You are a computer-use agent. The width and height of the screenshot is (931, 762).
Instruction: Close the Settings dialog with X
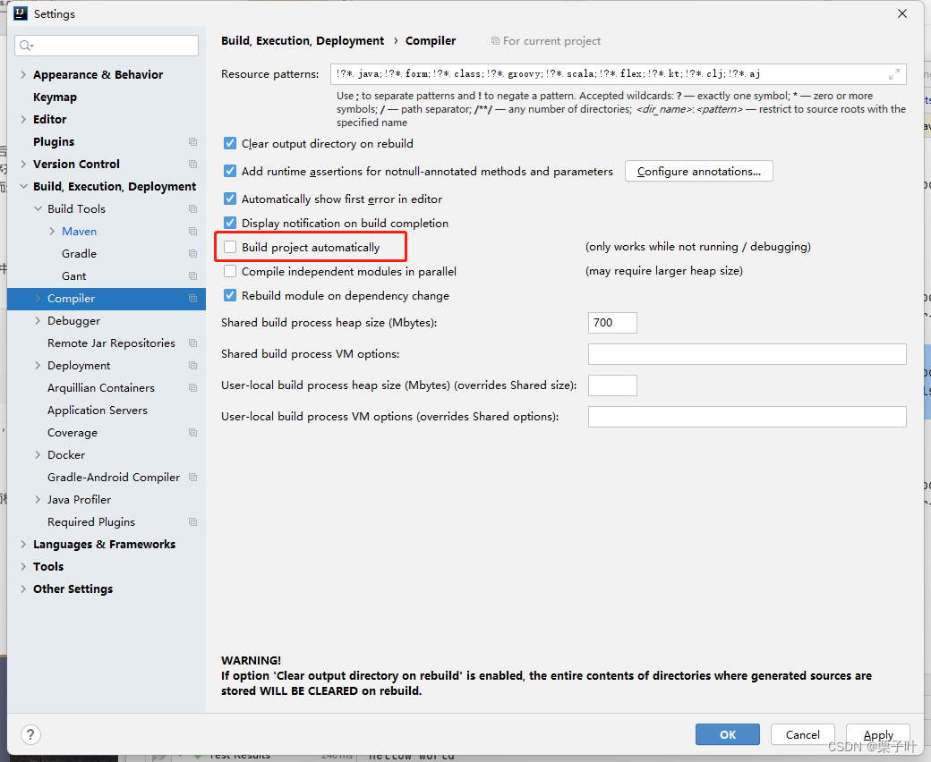click(x=902, y=13)
